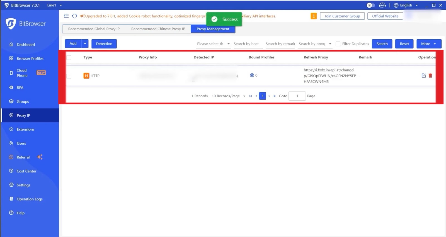
Task: Click the Operation Logs icon
Action: pos(11,199)
